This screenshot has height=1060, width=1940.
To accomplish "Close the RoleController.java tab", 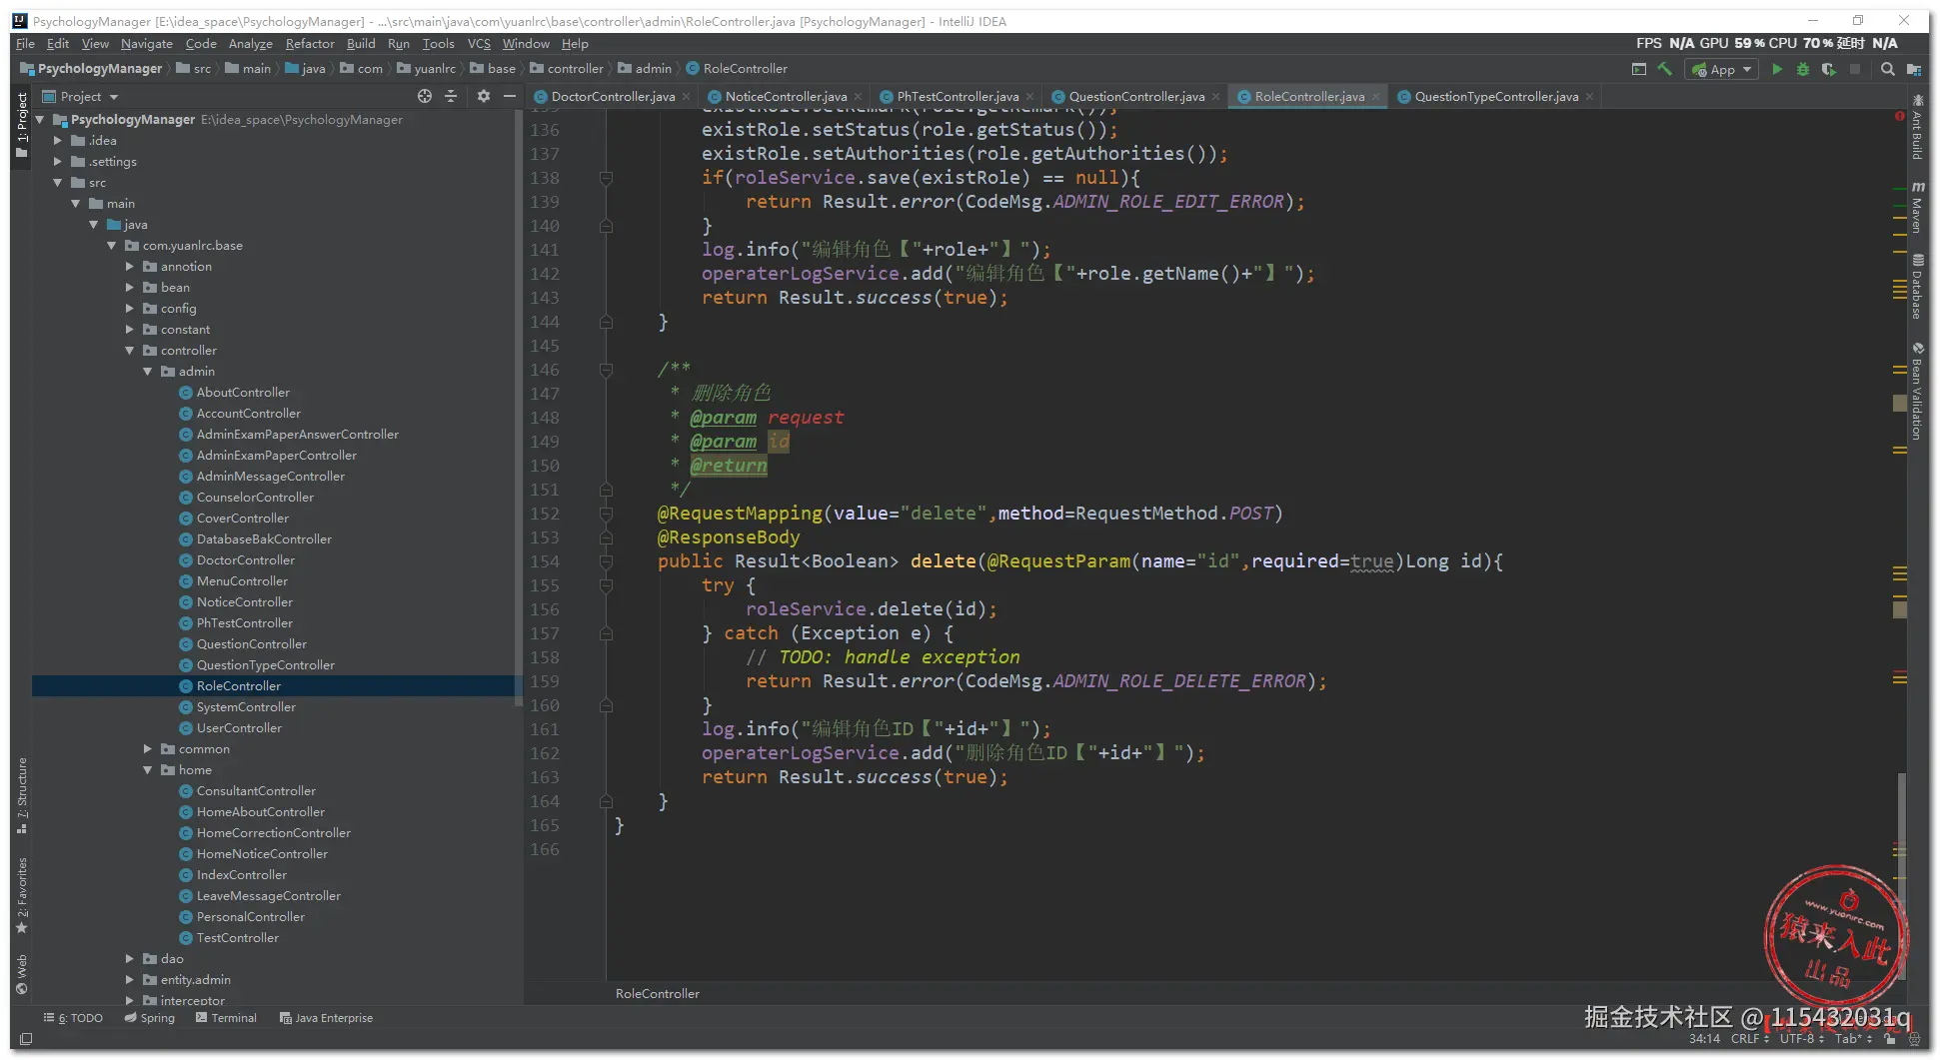I will tap(1376, 97).
